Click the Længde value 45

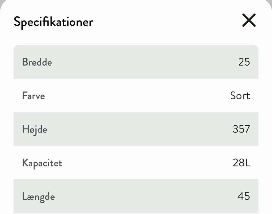click(244, 196)
